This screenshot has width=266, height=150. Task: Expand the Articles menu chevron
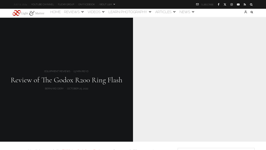174,12
